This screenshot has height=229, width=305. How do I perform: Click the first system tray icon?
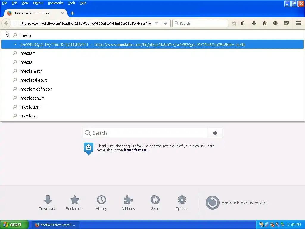(x=261, y=225)
